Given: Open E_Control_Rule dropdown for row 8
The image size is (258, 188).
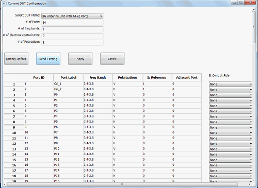Looking at the screenshot, I should click(231, 122).
